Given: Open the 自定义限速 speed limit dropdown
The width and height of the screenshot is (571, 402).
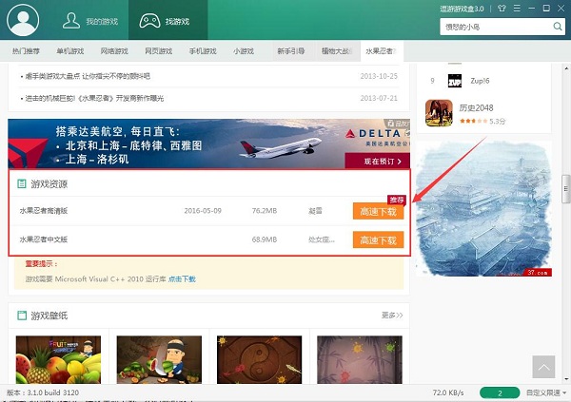Looking at the screenshot, I should [x=543, y=392].
